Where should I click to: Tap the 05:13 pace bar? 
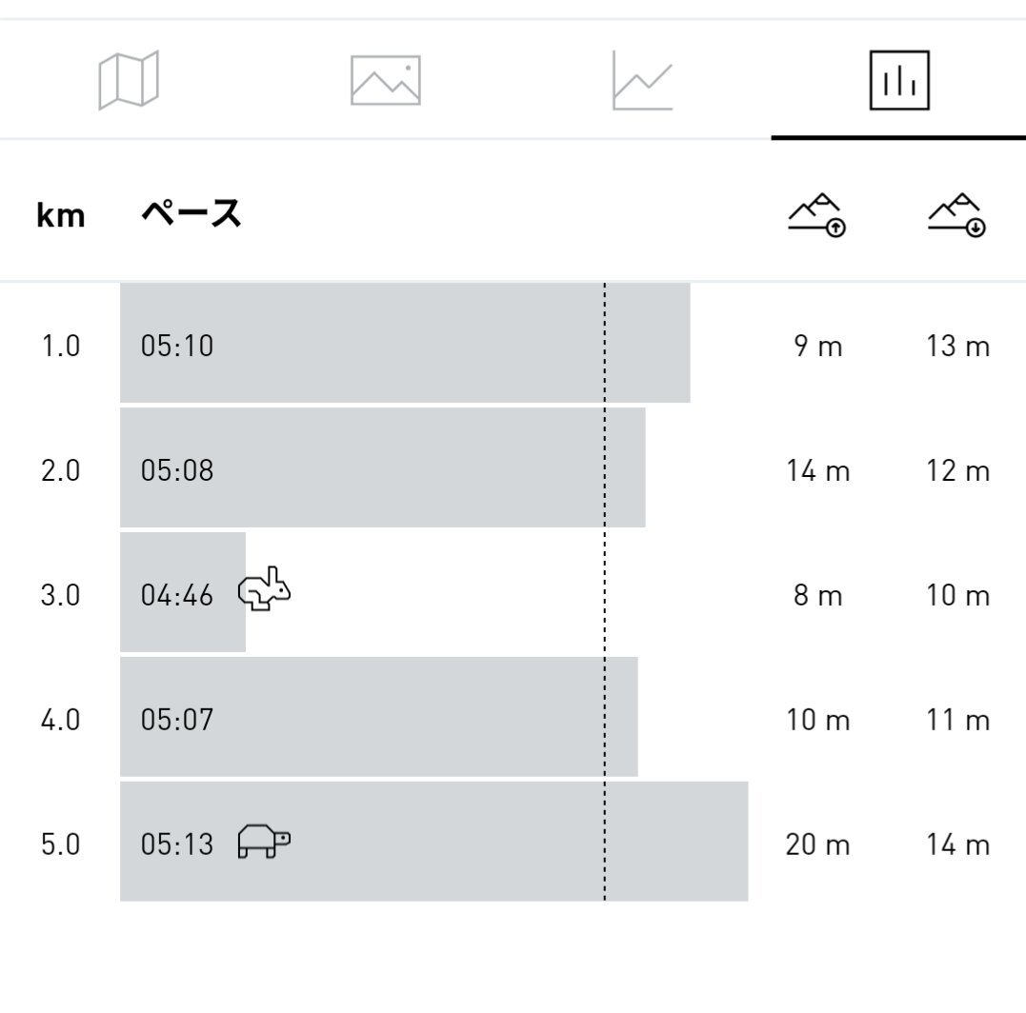click(433, 841)
